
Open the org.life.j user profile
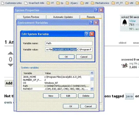click(x=134, y=63)
